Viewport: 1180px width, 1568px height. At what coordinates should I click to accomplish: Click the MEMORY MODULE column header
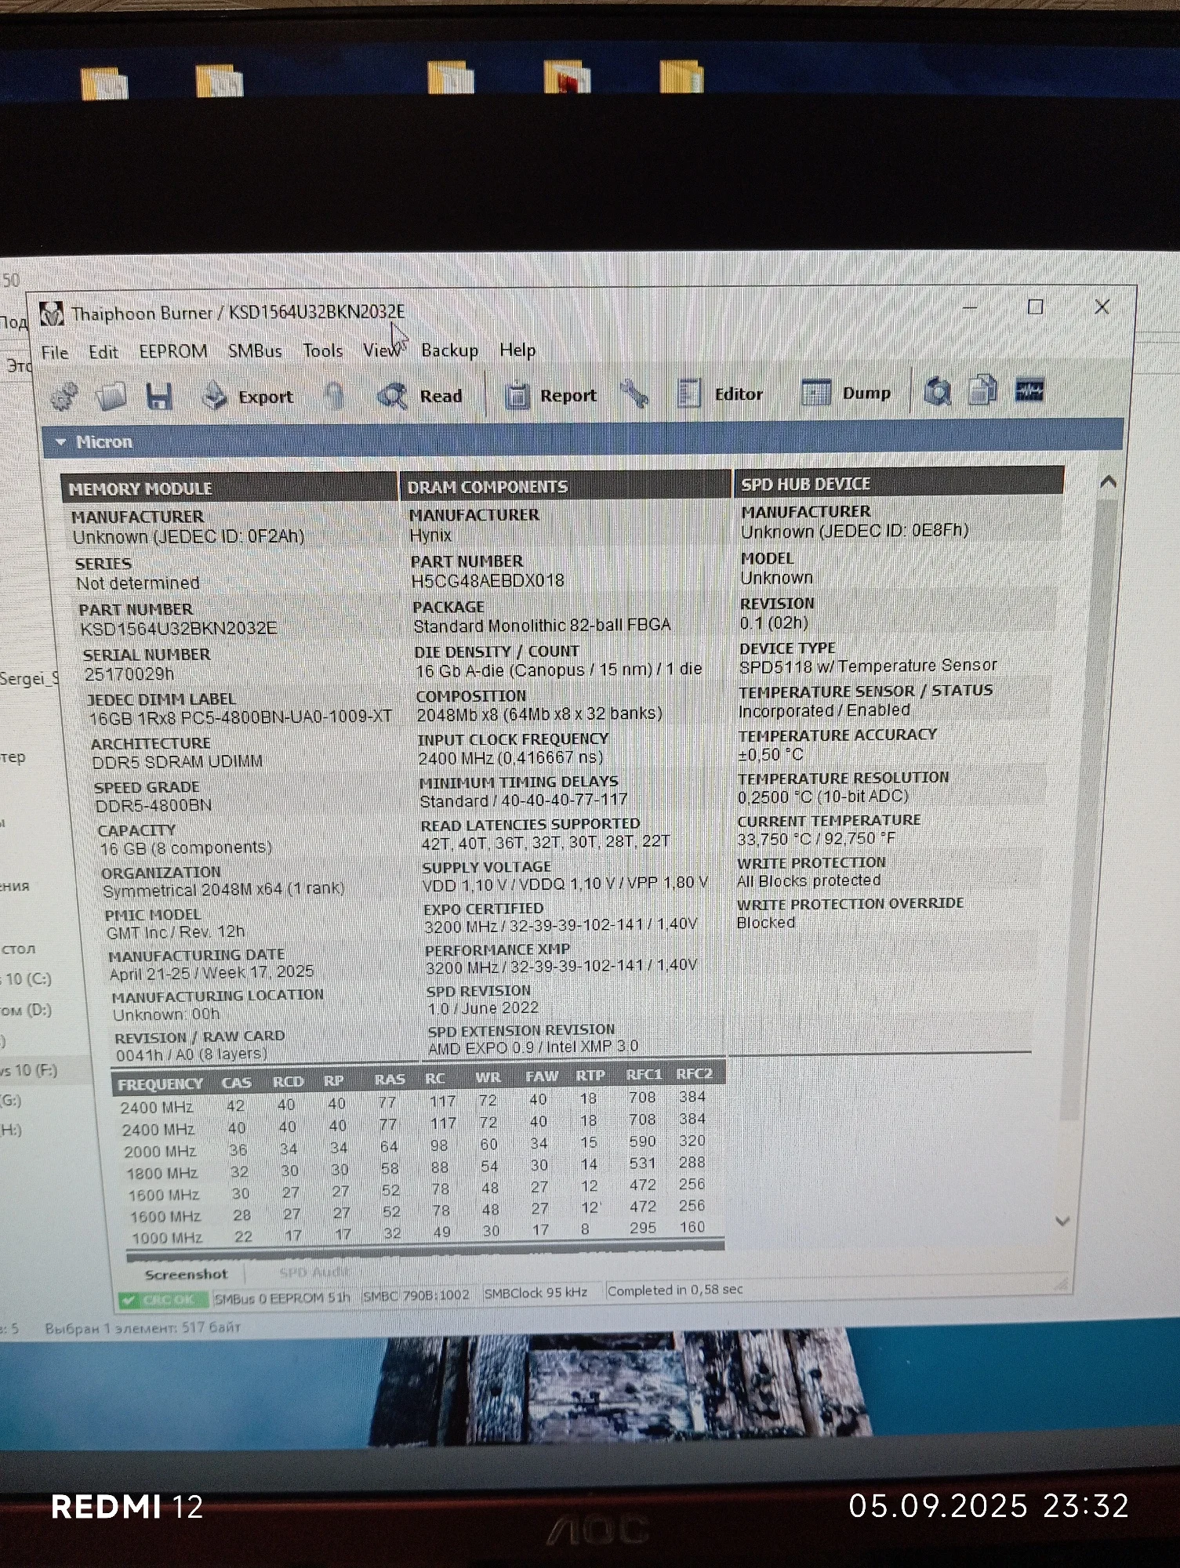pos(229,488)
